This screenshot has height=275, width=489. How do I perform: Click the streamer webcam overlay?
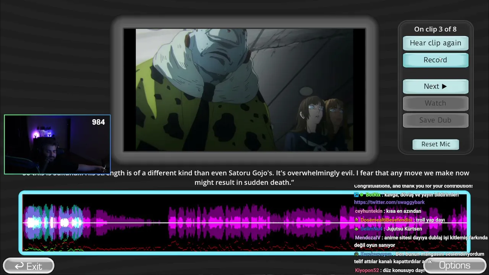pyautogui.click(x=57, y=144)
